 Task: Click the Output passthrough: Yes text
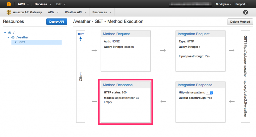point(195,98)
